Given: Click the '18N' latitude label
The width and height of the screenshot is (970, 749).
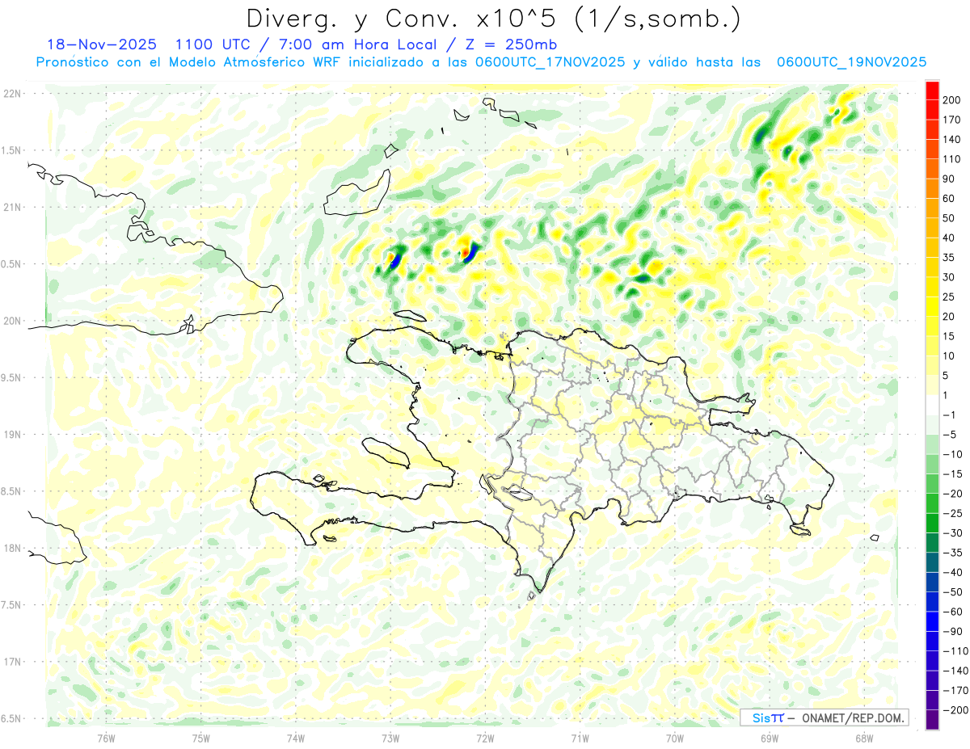Looking at the screenshot, I should 13,549.
